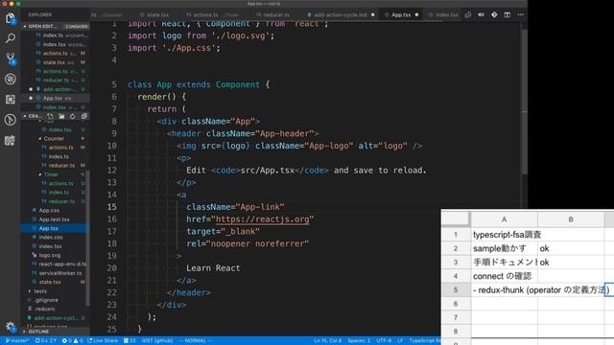Open the Explorer view in activity bar
Viewport: 614px width, 345px height.
(11, 18)
